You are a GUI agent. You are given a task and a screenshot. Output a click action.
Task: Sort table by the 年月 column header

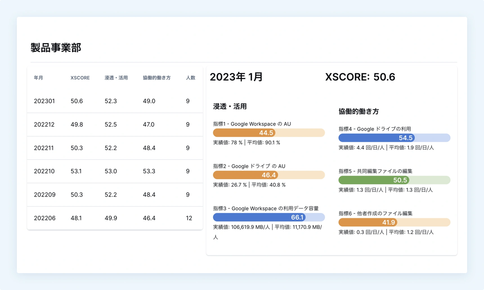click(38, 78)
